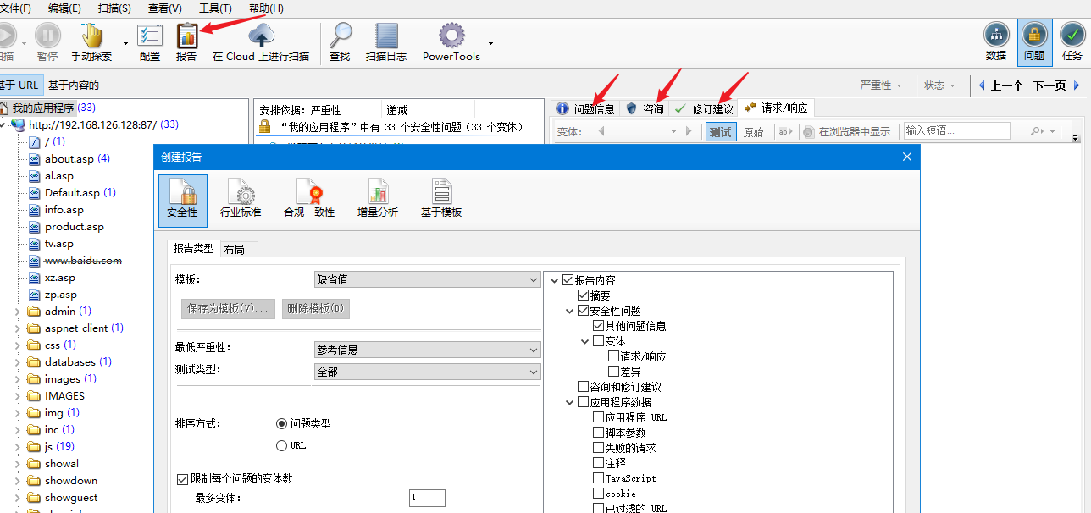The width and height of the screenshot is (1091, 513).
Task: Click the 保存为模板 button
Action: 227,308
